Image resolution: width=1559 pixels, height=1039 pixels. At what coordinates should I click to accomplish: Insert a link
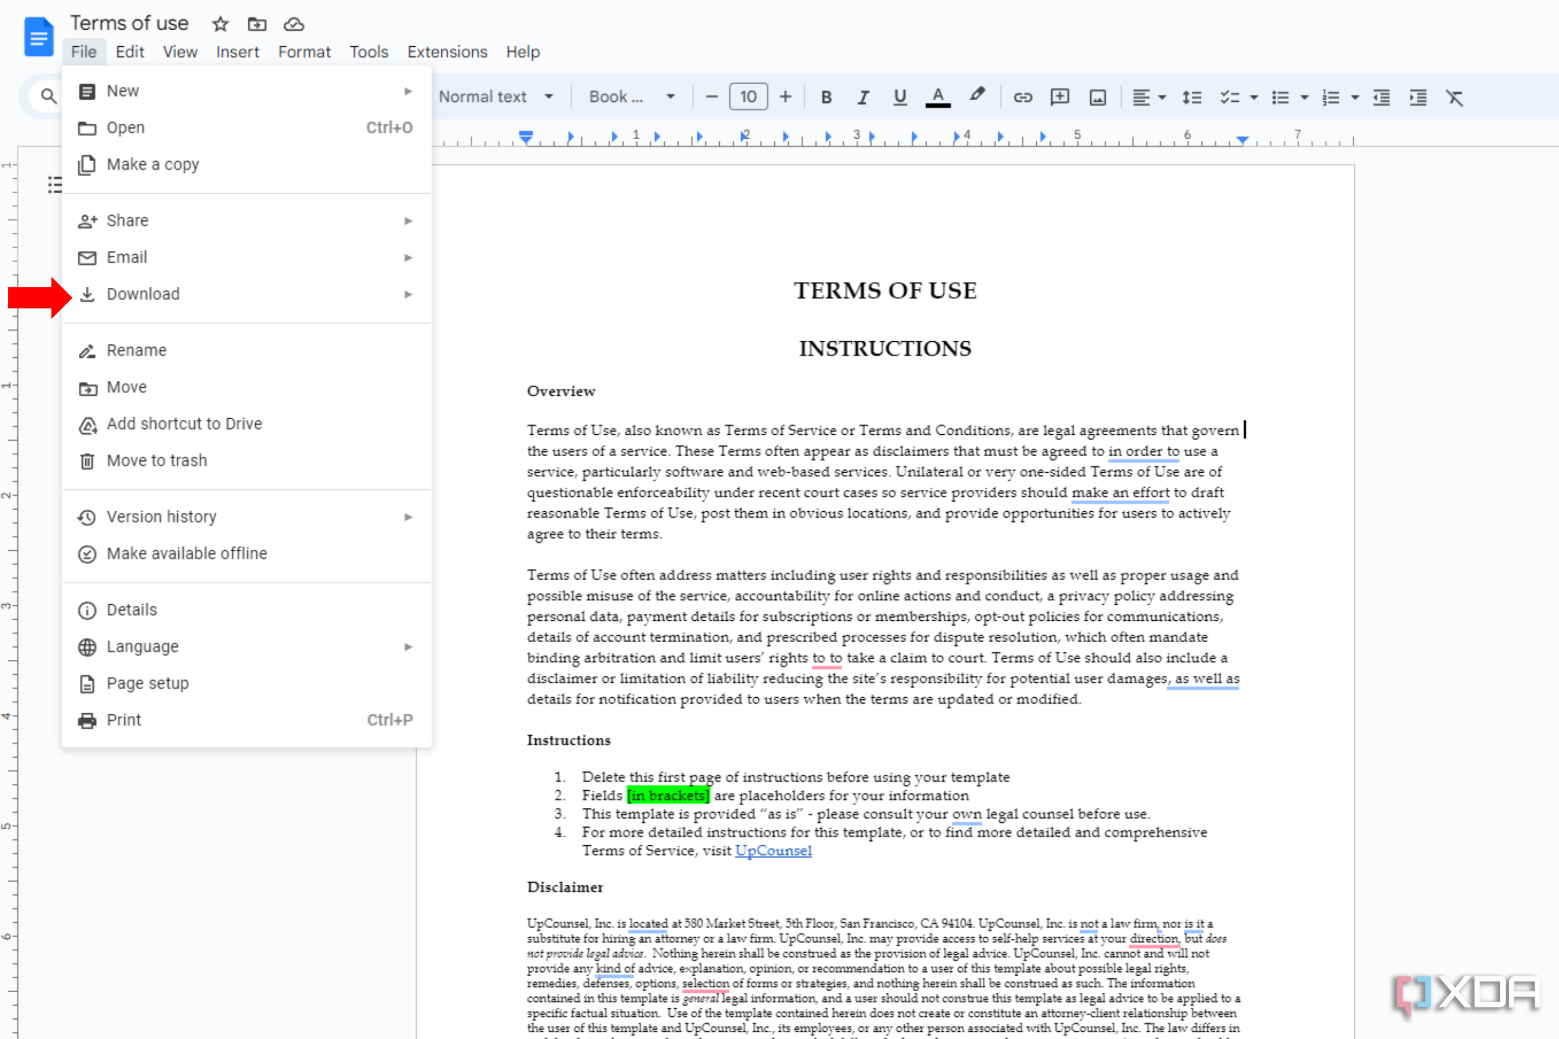pos(1023,97)
